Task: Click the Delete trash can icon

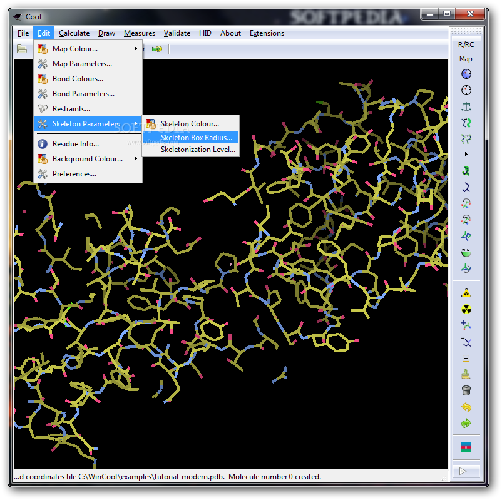Action: [x=466, y=390]
